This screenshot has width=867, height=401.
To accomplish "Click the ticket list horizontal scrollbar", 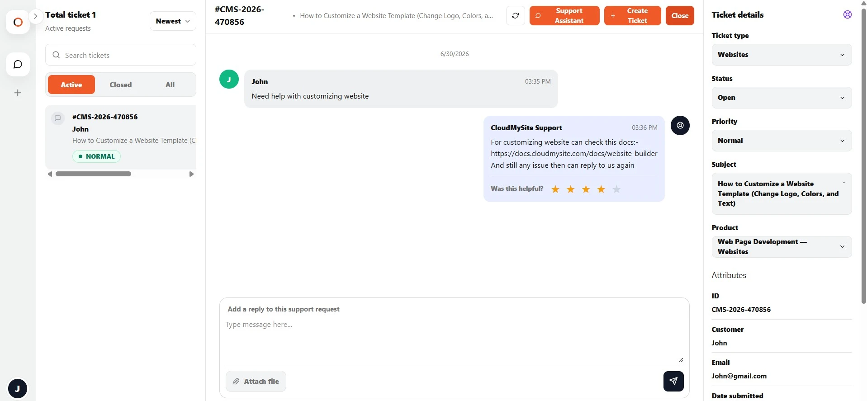I will click(93, 174).
